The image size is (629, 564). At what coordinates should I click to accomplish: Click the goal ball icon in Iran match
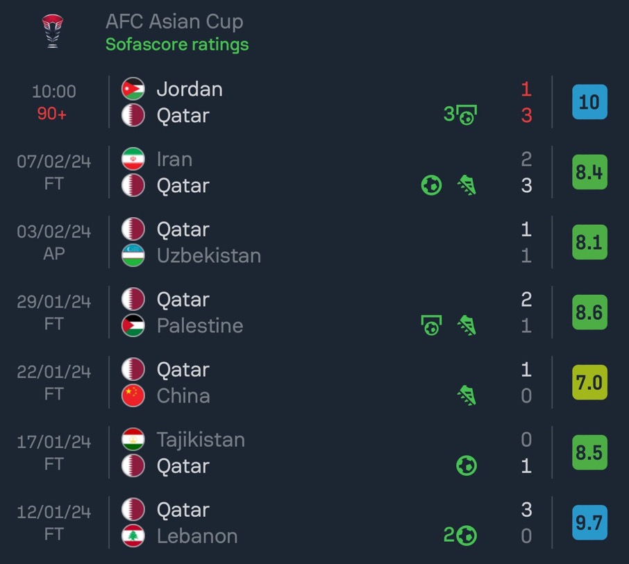coord(432,185)
